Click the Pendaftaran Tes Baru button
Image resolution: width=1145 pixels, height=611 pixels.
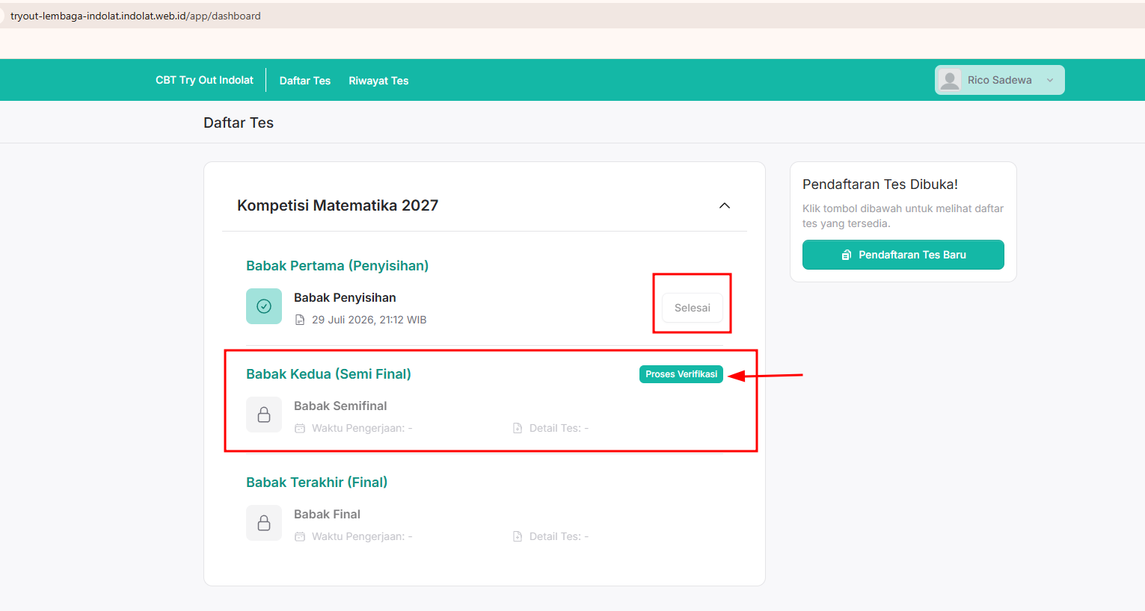click(903, 255)
